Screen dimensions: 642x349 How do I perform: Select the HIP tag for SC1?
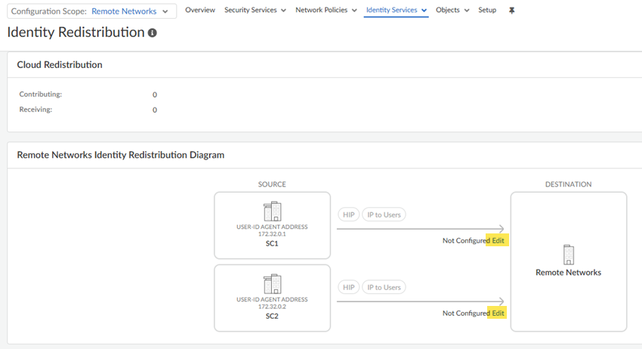point(348,215)
